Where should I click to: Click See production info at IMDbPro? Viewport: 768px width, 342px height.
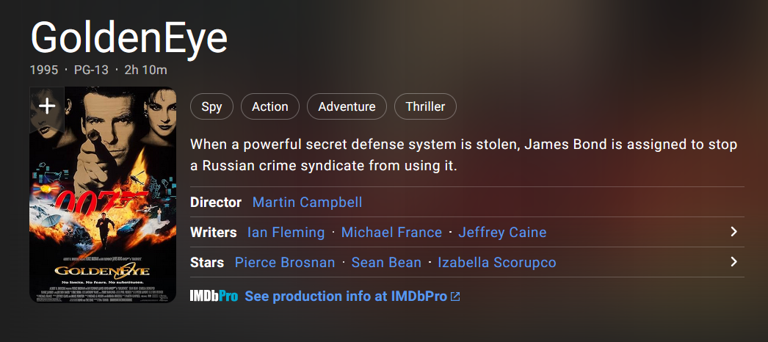pos(345,296)
